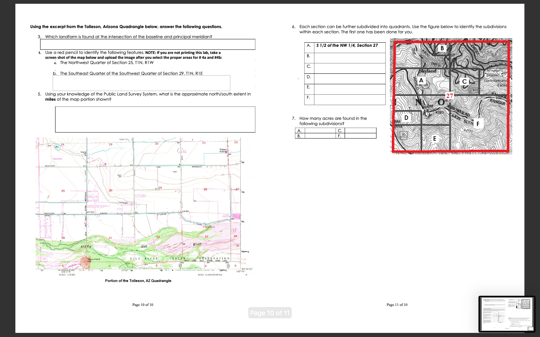
Task: Click table row B in question 6
Action: (x=349, y=58)
